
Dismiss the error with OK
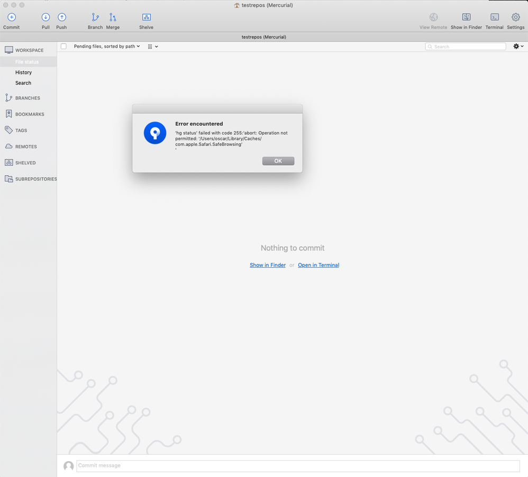pyautogui.click(x=278, y=161)
